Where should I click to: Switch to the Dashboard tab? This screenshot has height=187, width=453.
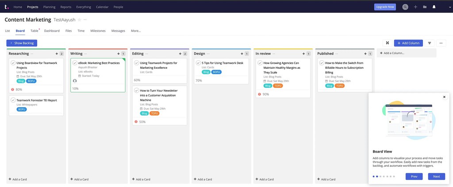coord(52,31)
